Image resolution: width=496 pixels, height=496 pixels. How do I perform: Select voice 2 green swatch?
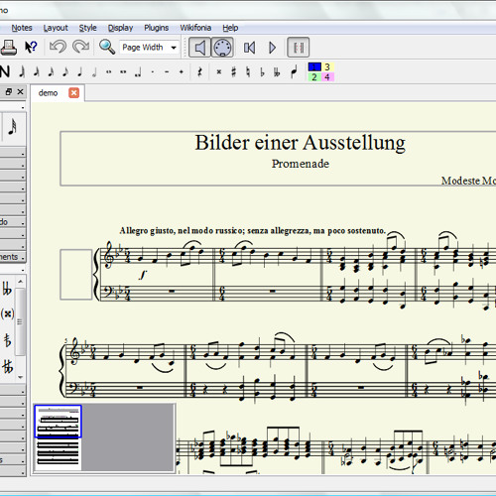(314, 77)
